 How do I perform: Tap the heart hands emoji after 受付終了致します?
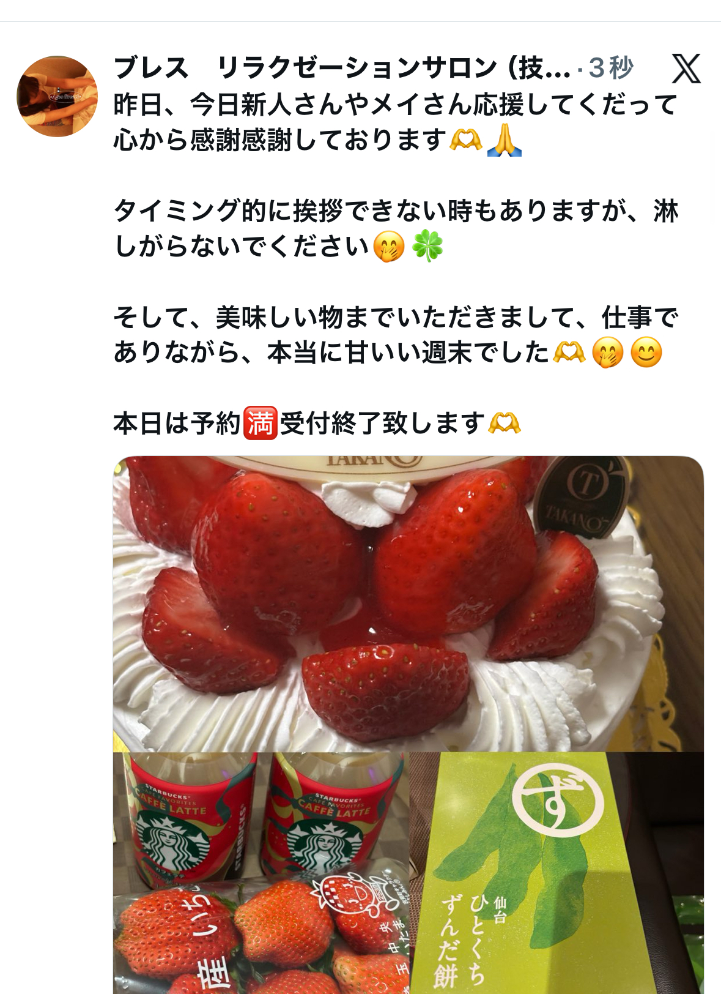tap(505, 423)
